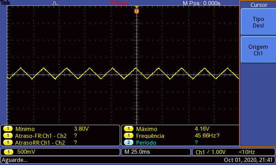276x165 pixels.
Task: Click the red Stop acquisition indicator
Action: click(x=119, y=3)
